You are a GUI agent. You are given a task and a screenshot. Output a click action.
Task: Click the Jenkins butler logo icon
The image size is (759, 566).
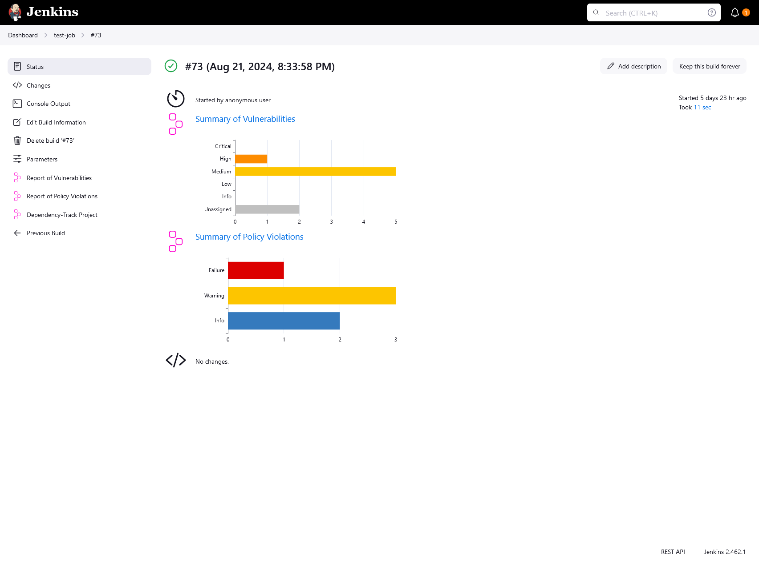click(x=15, y=12)
